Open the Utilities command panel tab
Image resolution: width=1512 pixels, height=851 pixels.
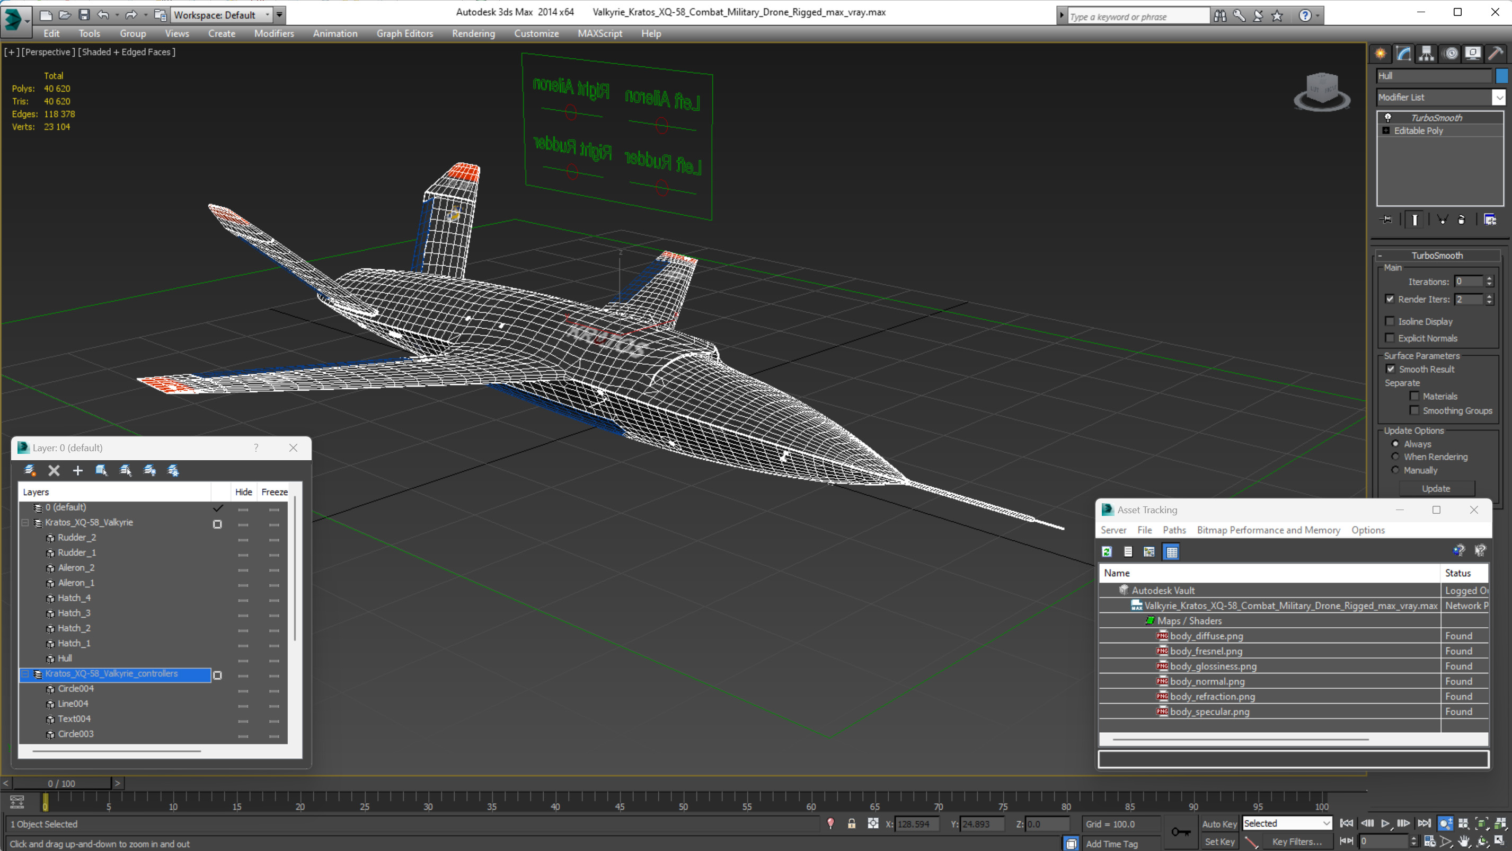(1496, 54)
